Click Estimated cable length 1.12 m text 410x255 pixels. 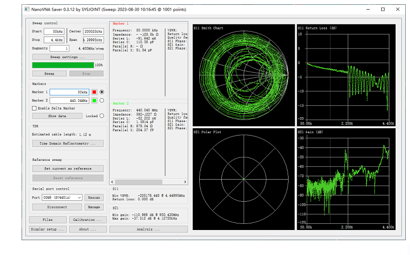(x=61, y=134)
